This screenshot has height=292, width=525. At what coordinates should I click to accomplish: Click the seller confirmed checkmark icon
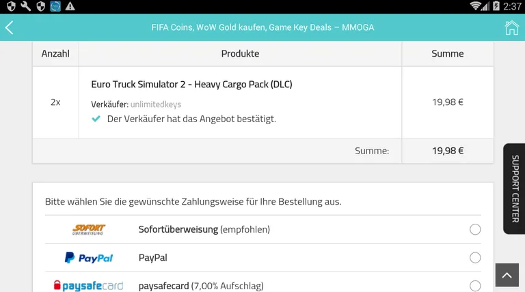tap(96, 119)
